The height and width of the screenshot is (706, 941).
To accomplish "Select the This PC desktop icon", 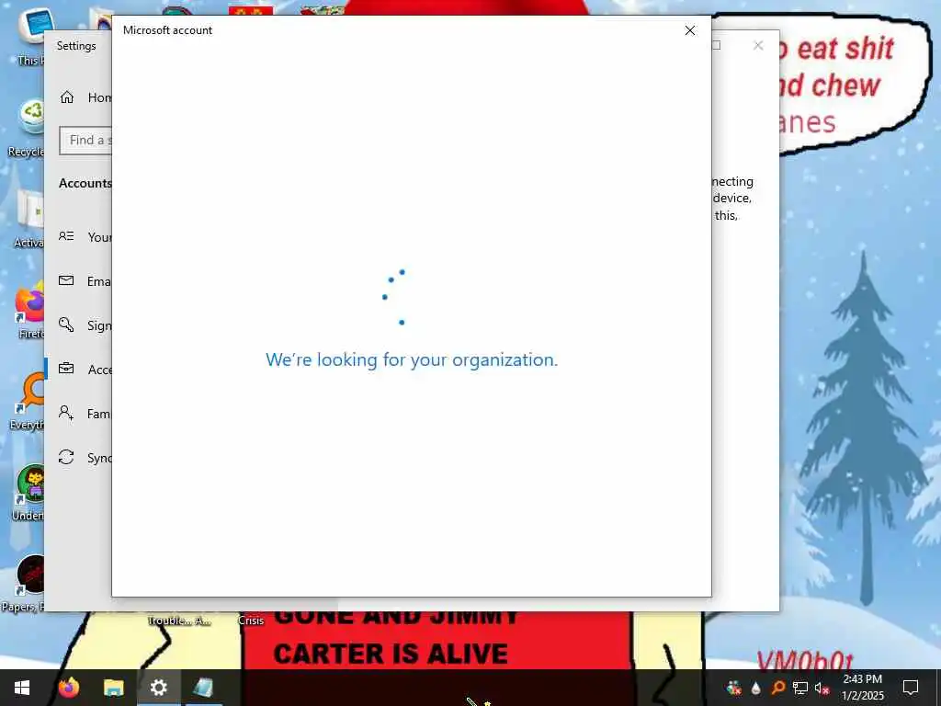I will click(x=30, y=37).
